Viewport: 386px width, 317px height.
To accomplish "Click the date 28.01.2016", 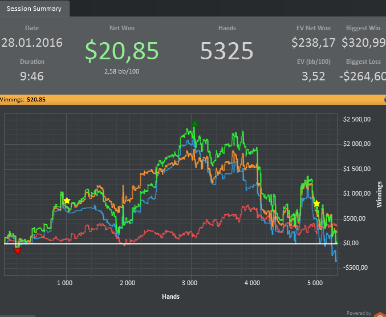I will click(32, 43).
